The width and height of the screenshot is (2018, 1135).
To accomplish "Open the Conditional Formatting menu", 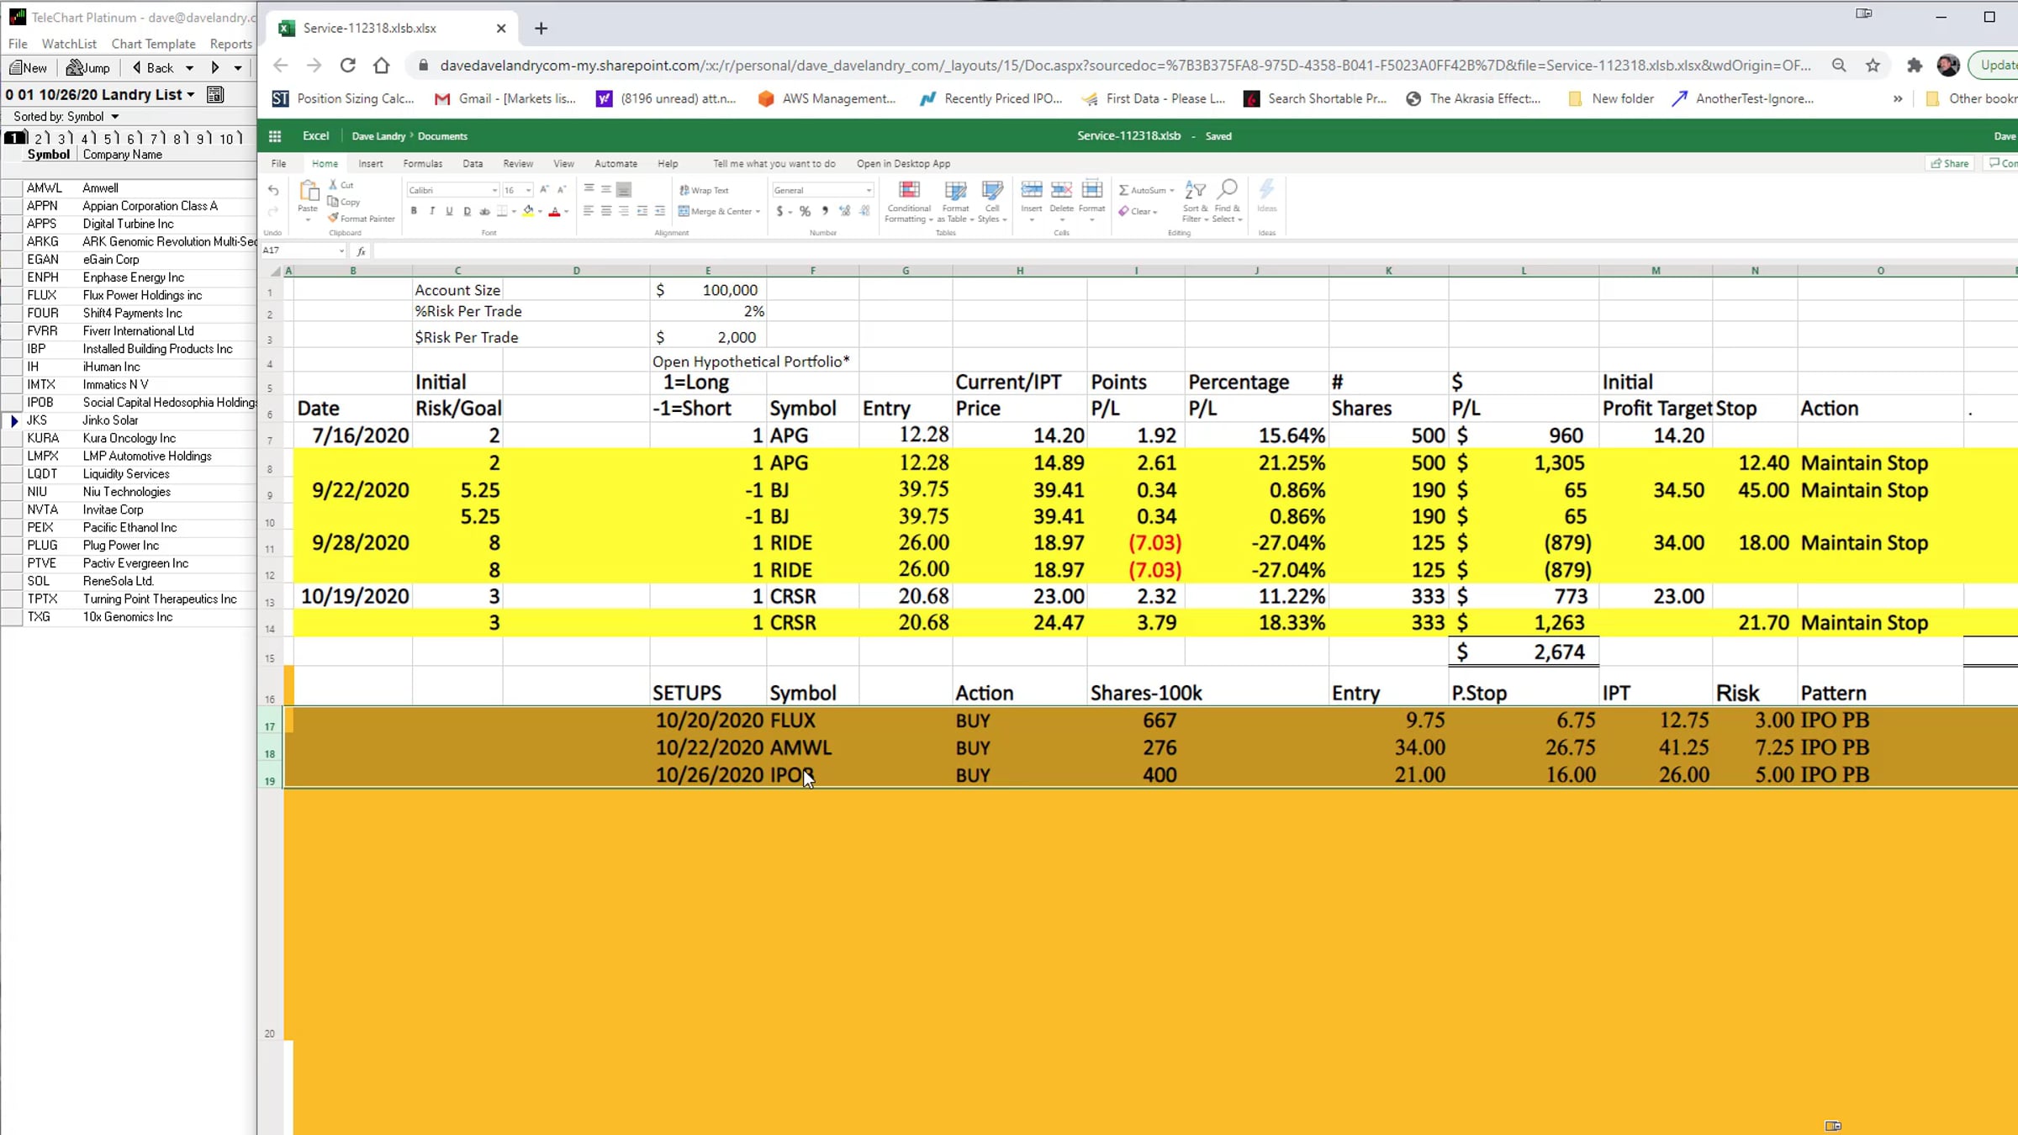I will 909,202.
